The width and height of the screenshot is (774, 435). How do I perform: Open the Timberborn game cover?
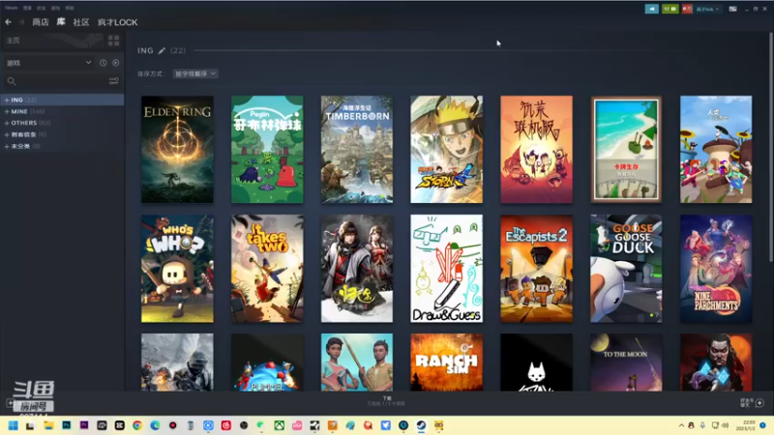click(x=357, y=150)
